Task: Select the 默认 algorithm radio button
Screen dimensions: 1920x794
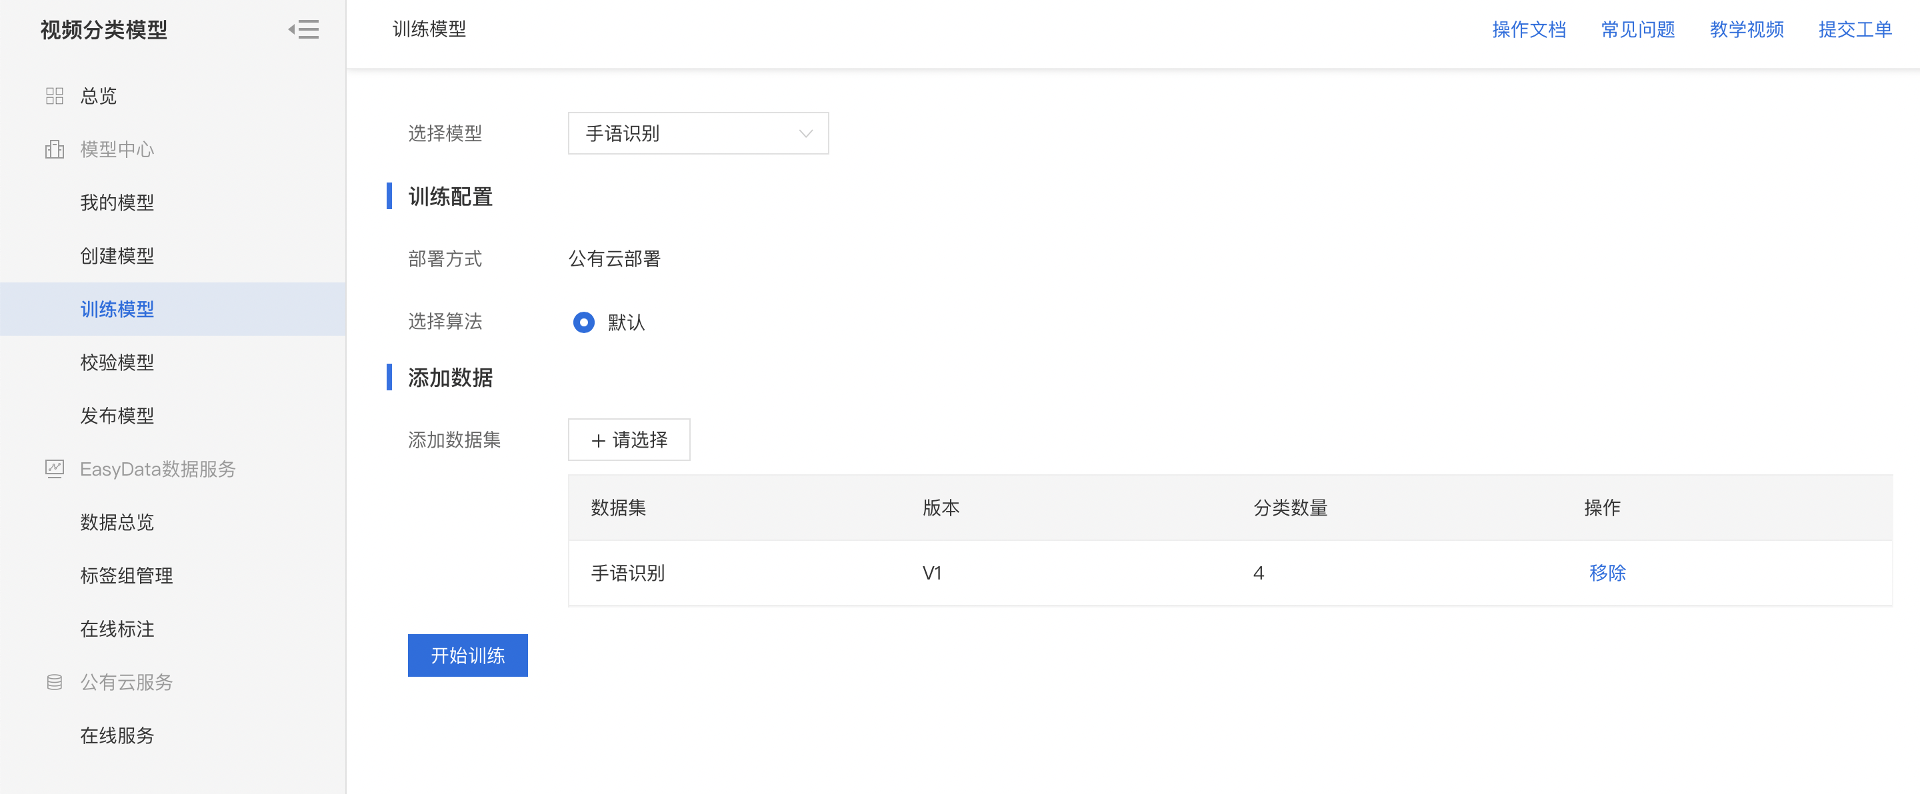Action: (583, 322)
